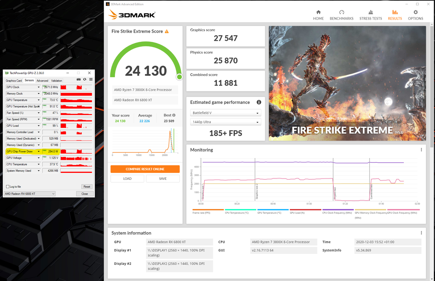Click the GPU-Z refresh icon
This screenshot has width=435, height=281.
point(85,80)
